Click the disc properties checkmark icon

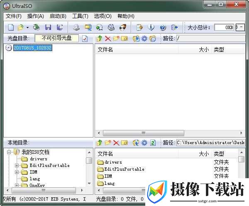(x=85, y=39)
